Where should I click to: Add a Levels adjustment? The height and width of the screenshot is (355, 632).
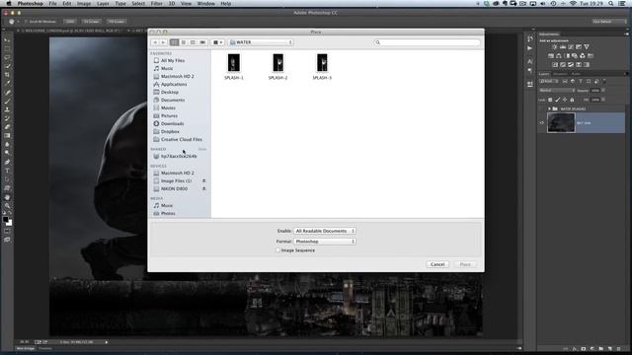point(563,47)
